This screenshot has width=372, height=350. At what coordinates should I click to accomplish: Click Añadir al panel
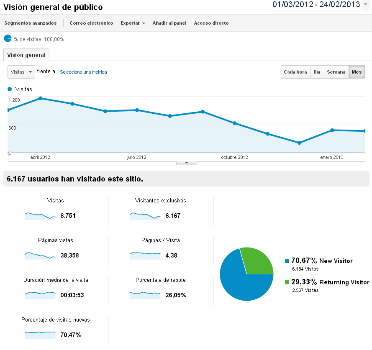pos(169,23)
